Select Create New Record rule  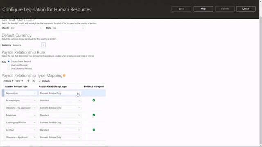(x=9, y=62)
